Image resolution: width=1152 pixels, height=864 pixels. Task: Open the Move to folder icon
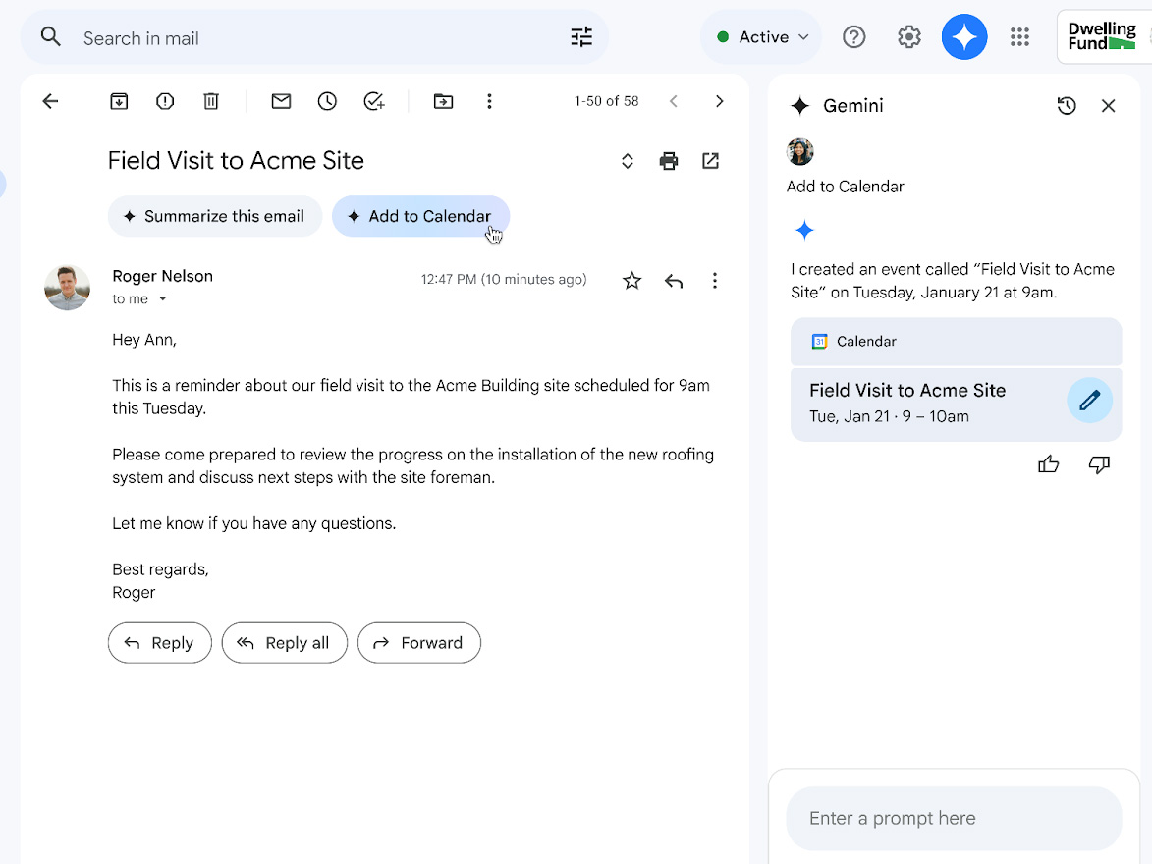coord(443,101)
